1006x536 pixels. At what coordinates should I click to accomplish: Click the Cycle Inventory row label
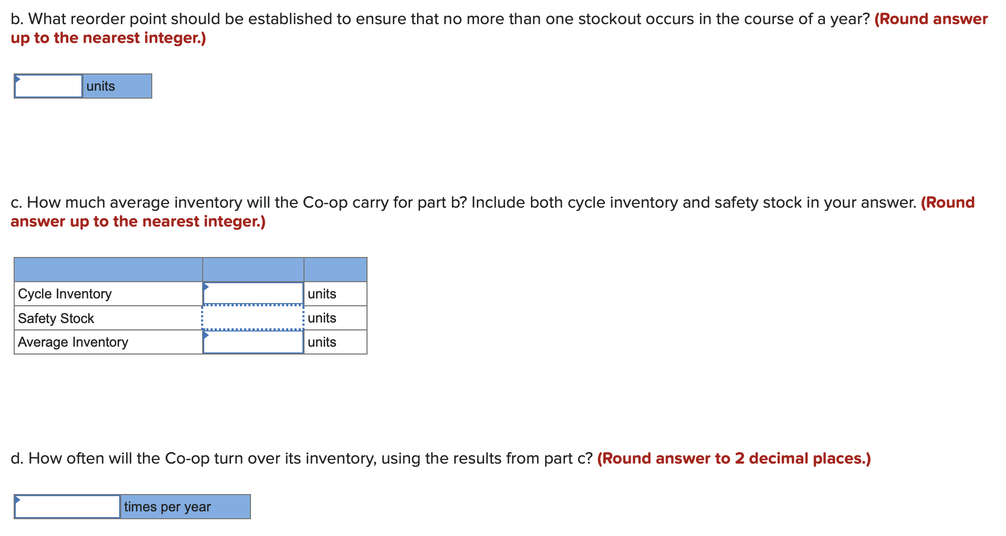pyautogui.click(x=65, y=294)
